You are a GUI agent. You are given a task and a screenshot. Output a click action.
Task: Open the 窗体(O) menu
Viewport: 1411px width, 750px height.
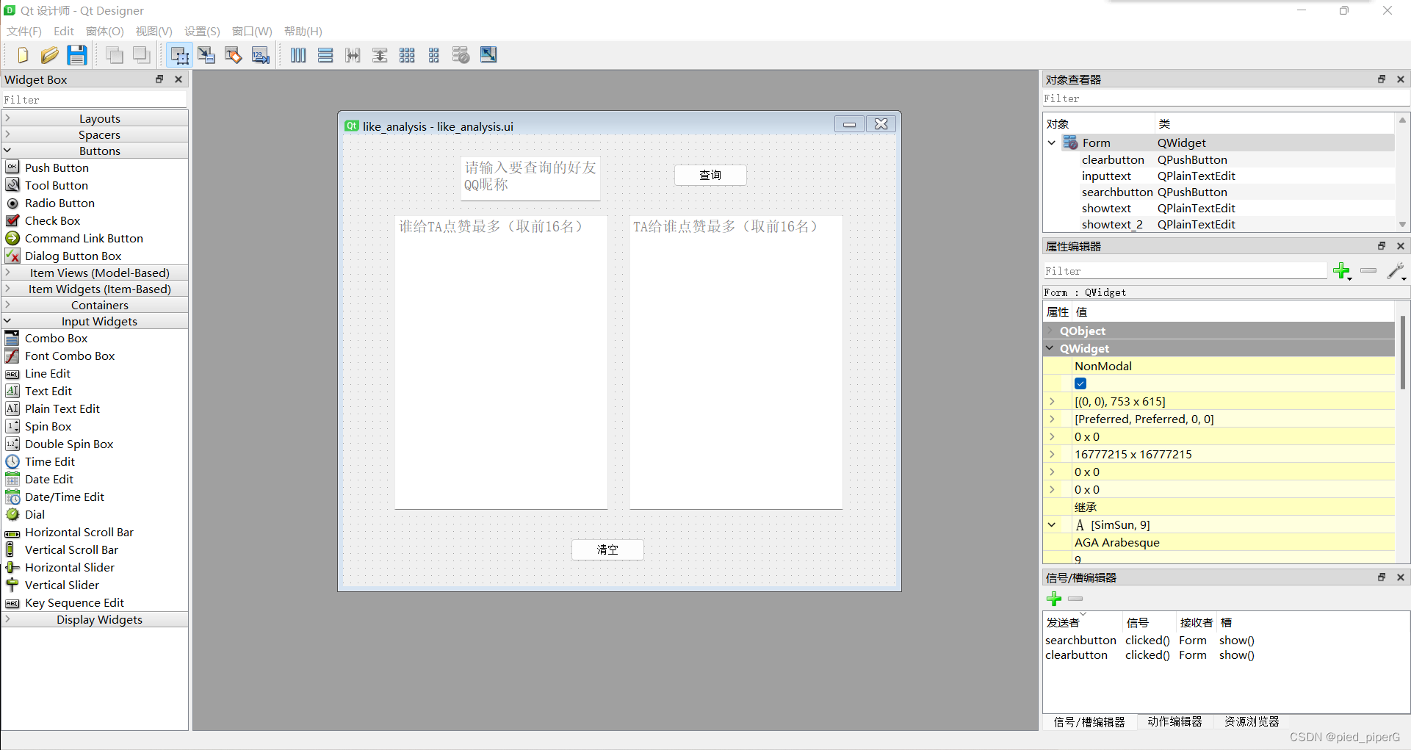click(105, 31)
